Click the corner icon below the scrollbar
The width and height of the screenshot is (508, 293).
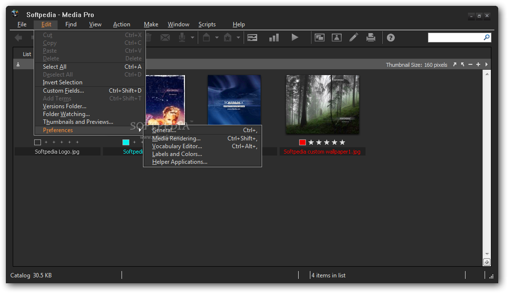pos(487,262)
